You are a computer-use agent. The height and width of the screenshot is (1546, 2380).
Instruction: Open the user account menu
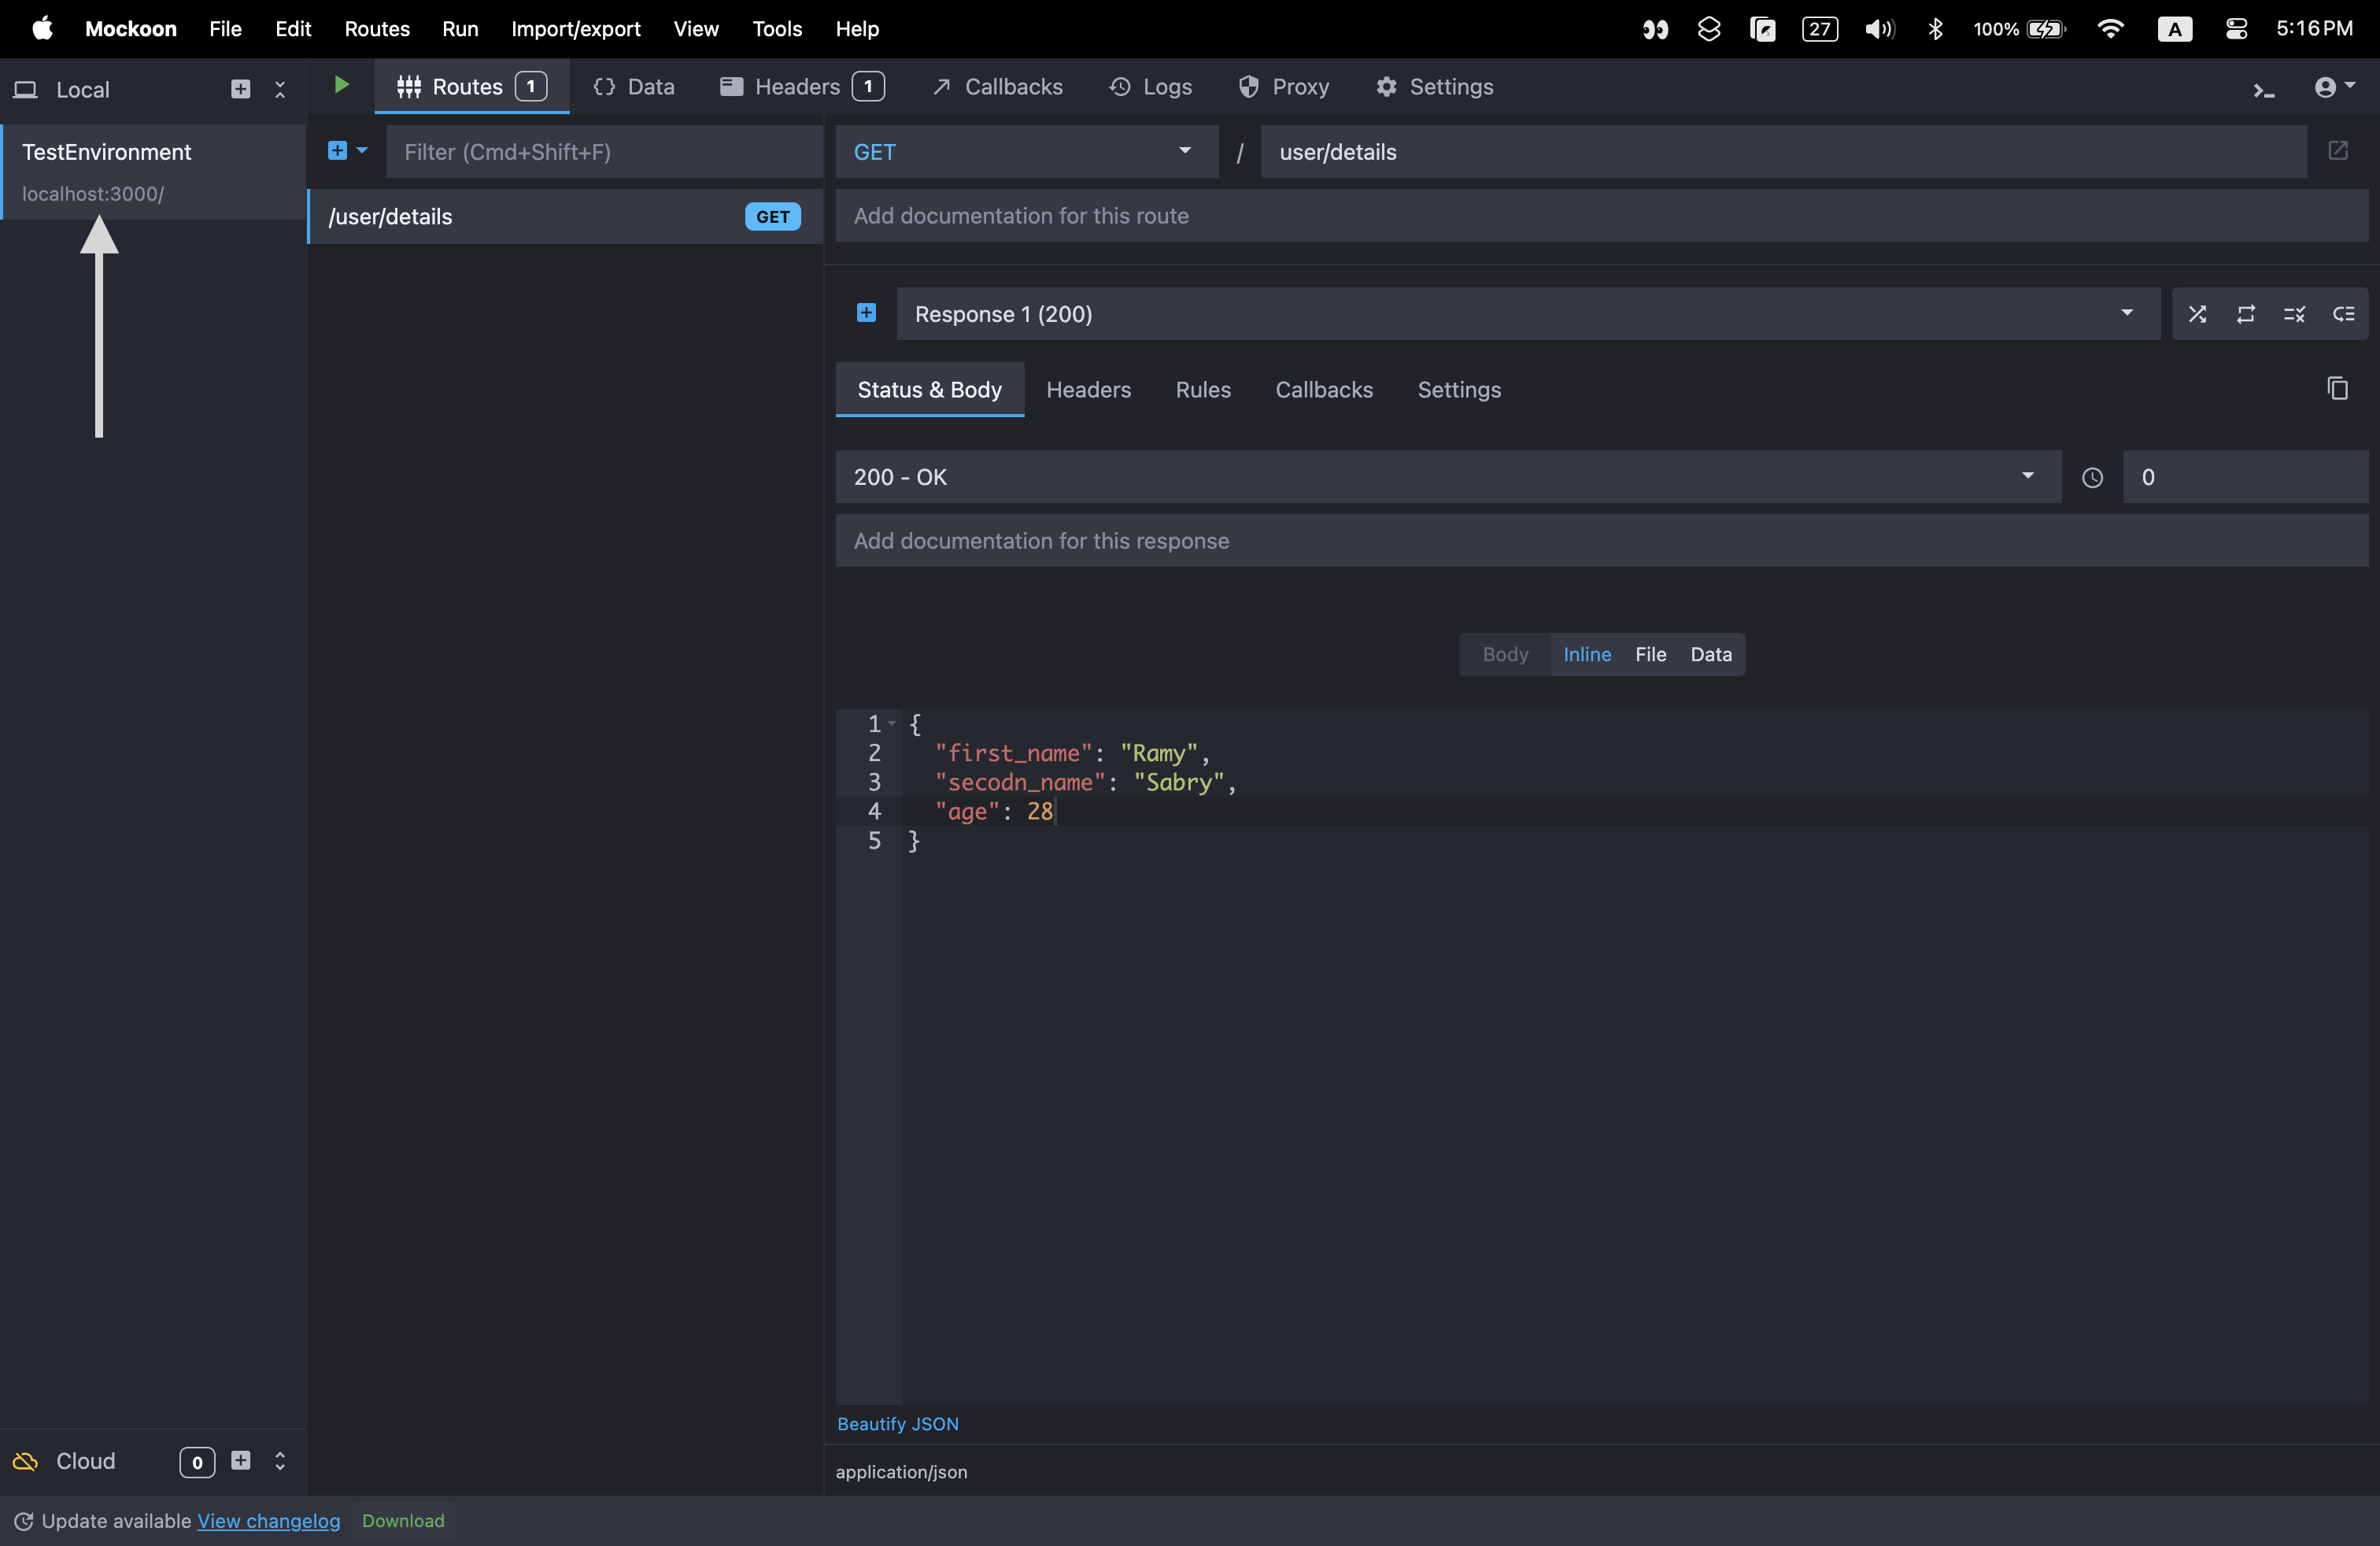click(x=2334, y=87)
